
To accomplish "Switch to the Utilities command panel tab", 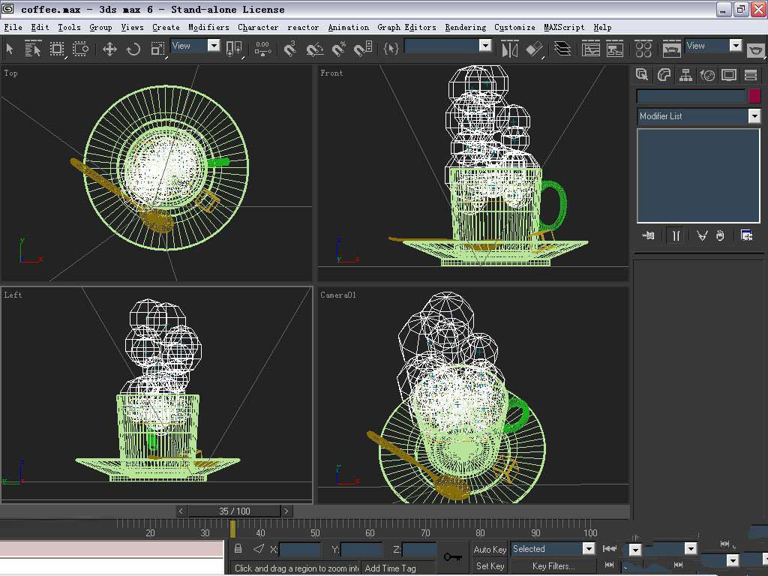I will point(751,75).
